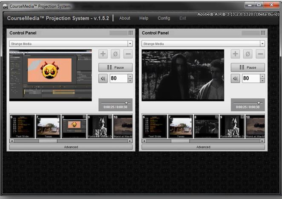Mute audio with left panel speaker icon

[103, 78]
